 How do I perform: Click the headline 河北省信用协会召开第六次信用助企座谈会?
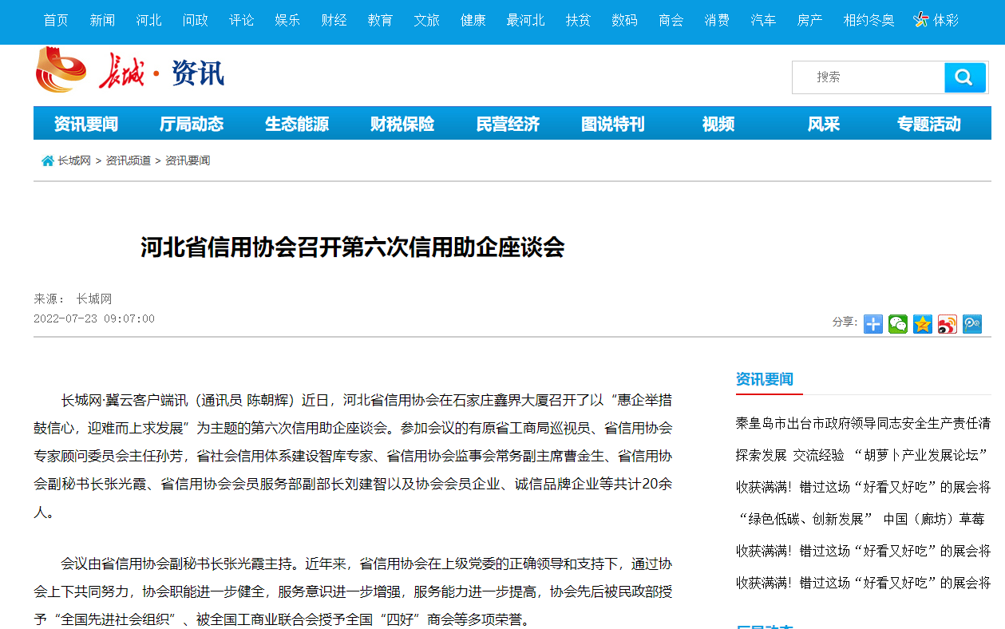coord(353,247)
